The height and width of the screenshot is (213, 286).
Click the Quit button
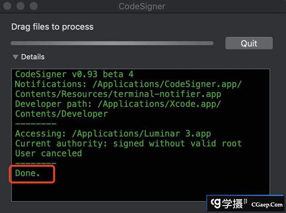(249, 43)
